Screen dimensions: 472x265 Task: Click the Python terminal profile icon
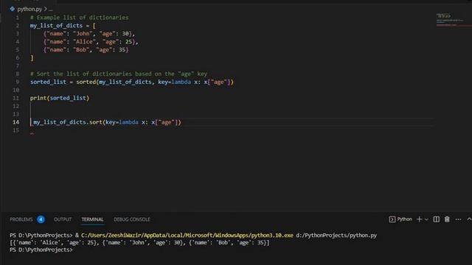pos(392,219)
